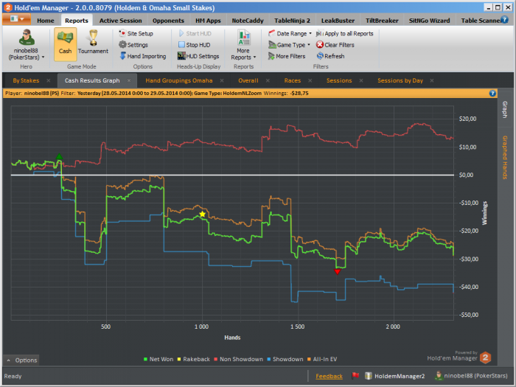Open More Reports dropdown arrow
The image size is (516, 387).
tap(255, 57)
